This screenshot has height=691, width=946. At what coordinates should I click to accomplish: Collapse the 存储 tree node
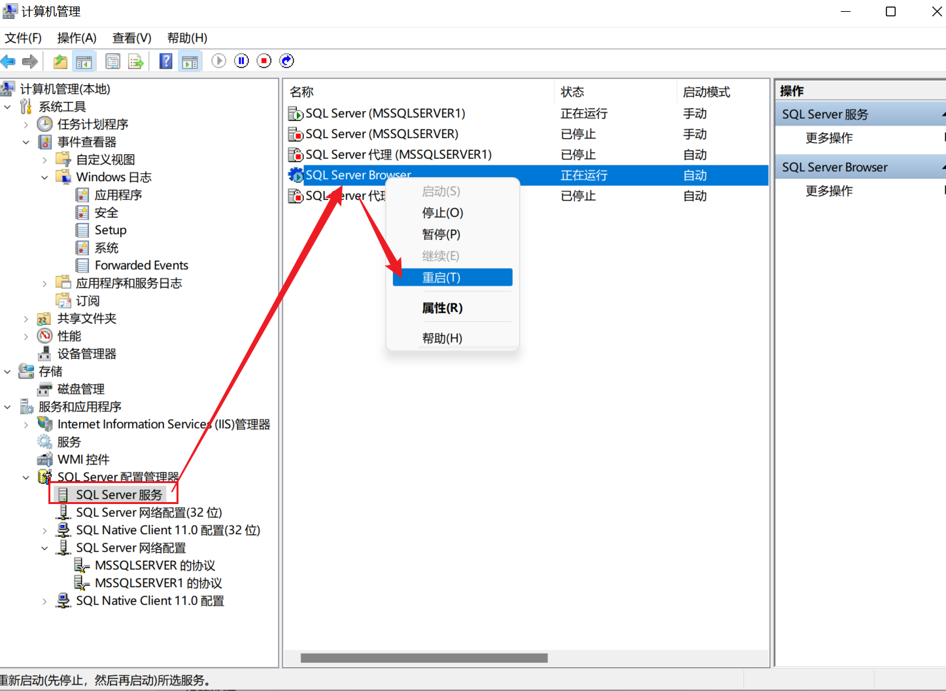tap(7, 371)
